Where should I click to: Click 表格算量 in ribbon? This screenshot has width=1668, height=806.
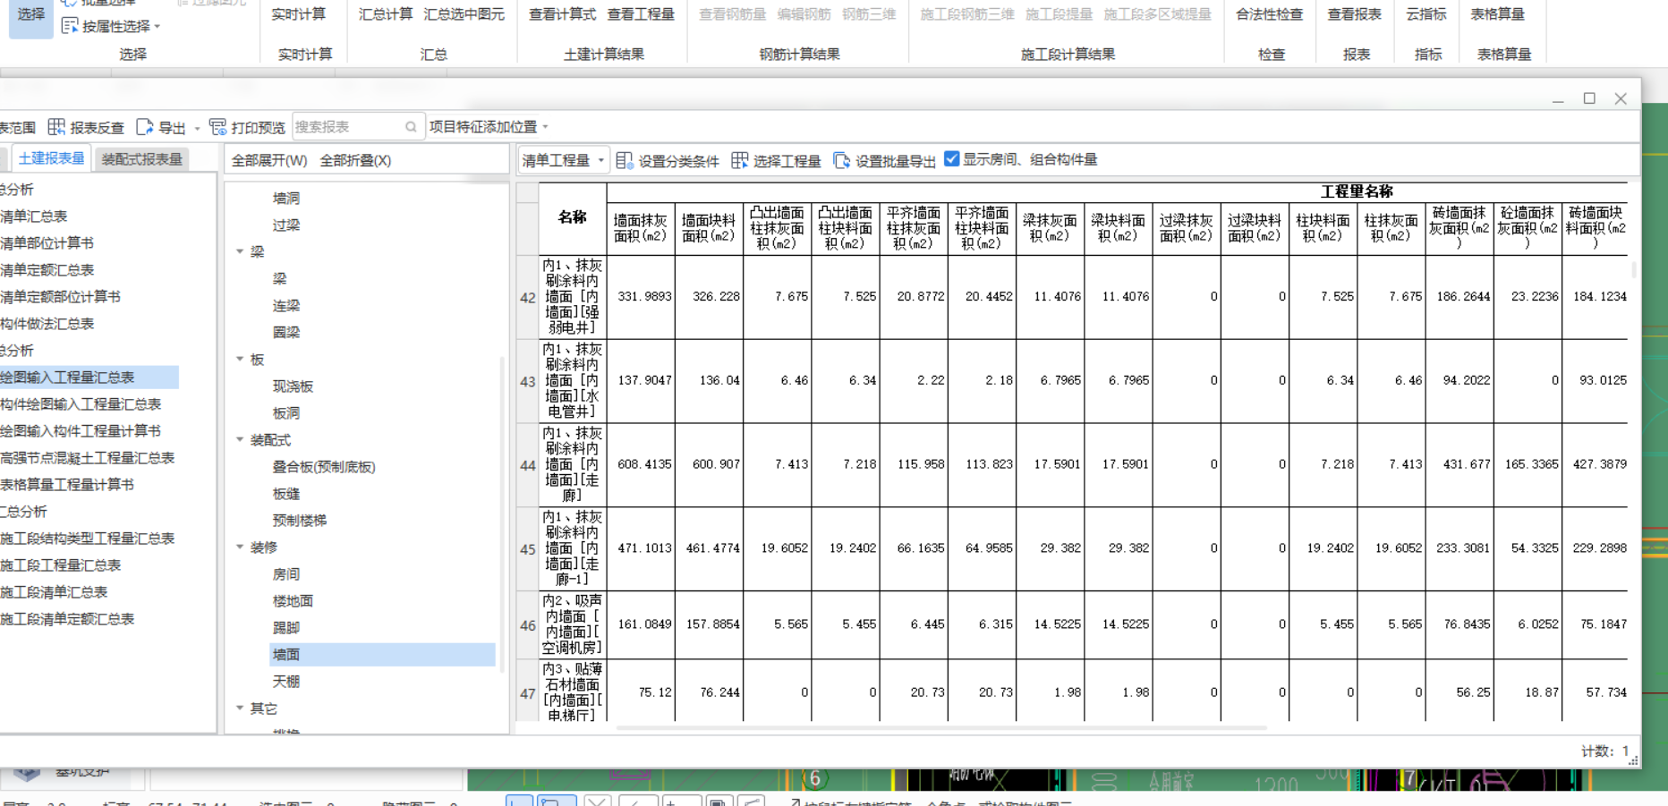(1497, 14)
